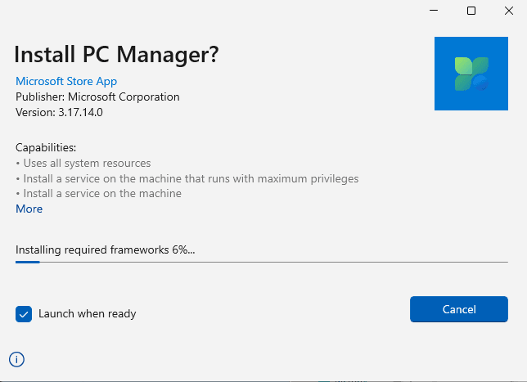Click the "Installing required frameworks" status text
The height and width of the screenshot is (382, 527).
click(x=106, y=249)
